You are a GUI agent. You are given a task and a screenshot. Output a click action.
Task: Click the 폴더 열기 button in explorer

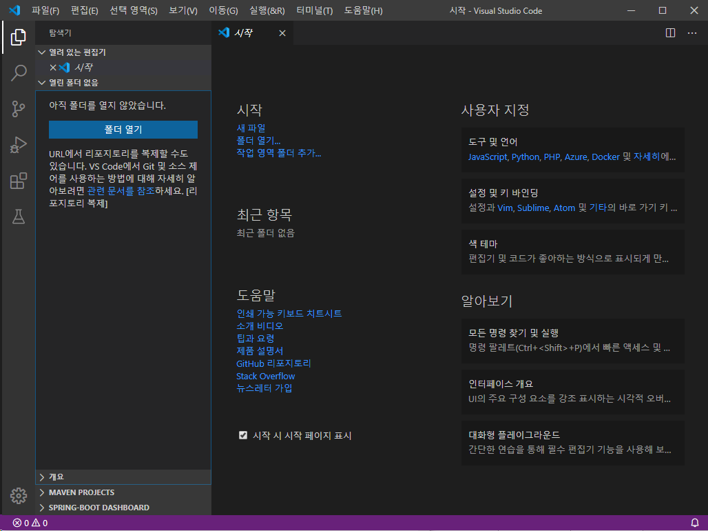(x=123, y=130)
